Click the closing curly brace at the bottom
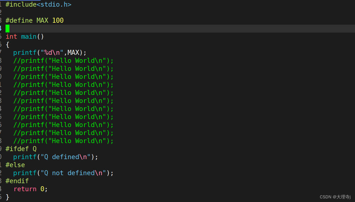355x202 pixels. coord(7,197)
